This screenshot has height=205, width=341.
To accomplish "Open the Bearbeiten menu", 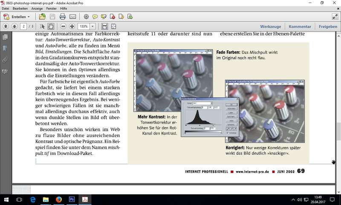I will [20, 9].
